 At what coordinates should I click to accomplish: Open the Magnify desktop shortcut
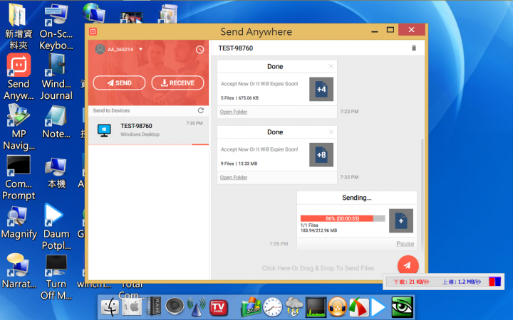(x=19, y=223)
